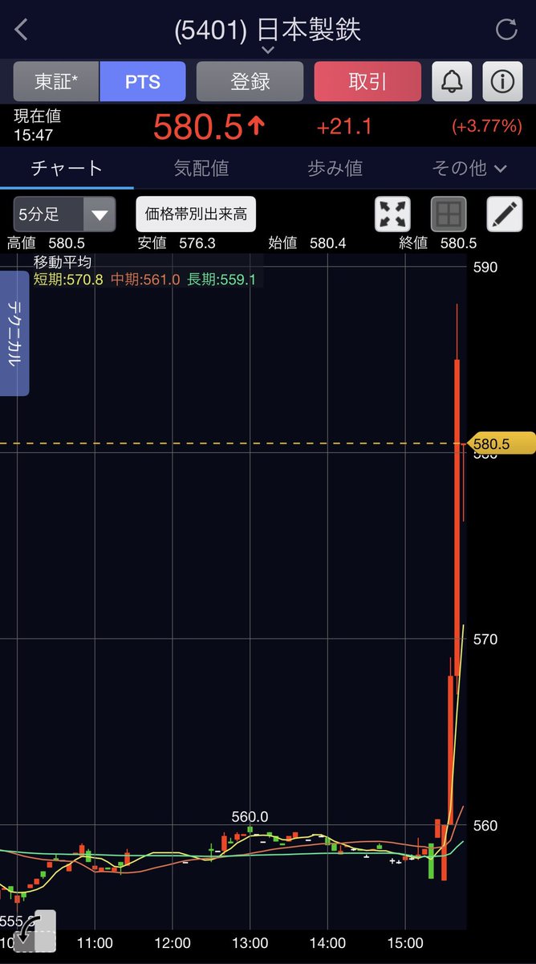Go back with the left arrow icon

click(x=22, y=31)
